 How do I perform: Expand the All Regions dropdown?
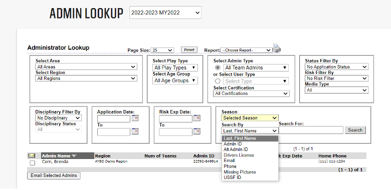pyautogui.click(x=86, y=78)
